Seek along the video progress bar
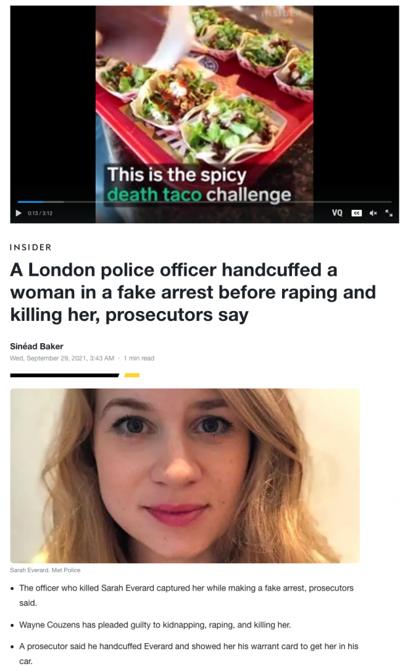 coord(205,201)
